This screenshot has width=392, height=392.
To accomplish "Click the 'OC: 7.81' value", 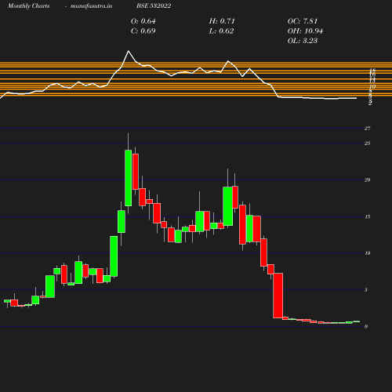I will pyautogui.click(x=303, y=21).
